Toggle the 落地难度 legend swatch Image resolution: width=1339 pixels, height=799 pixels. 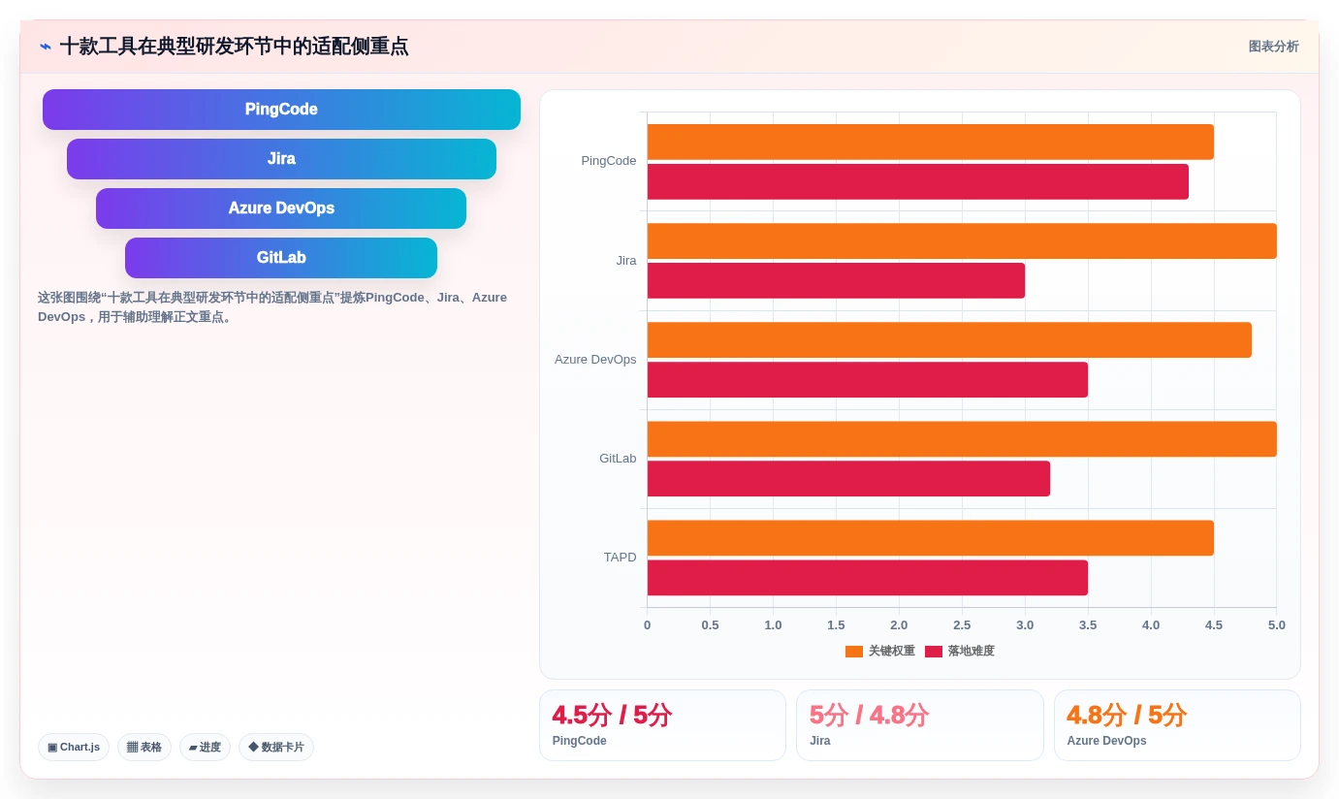pyautogui.click(x=934, y=652)
